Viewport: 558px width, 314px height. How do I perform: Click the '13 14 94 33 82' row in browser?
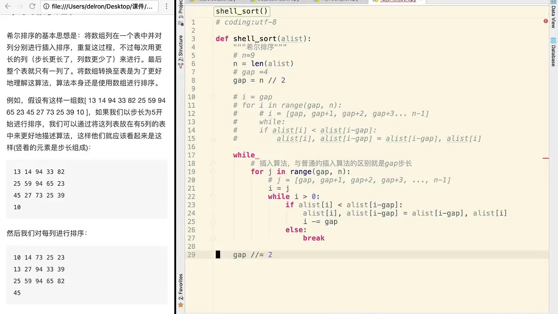(39, 172)
